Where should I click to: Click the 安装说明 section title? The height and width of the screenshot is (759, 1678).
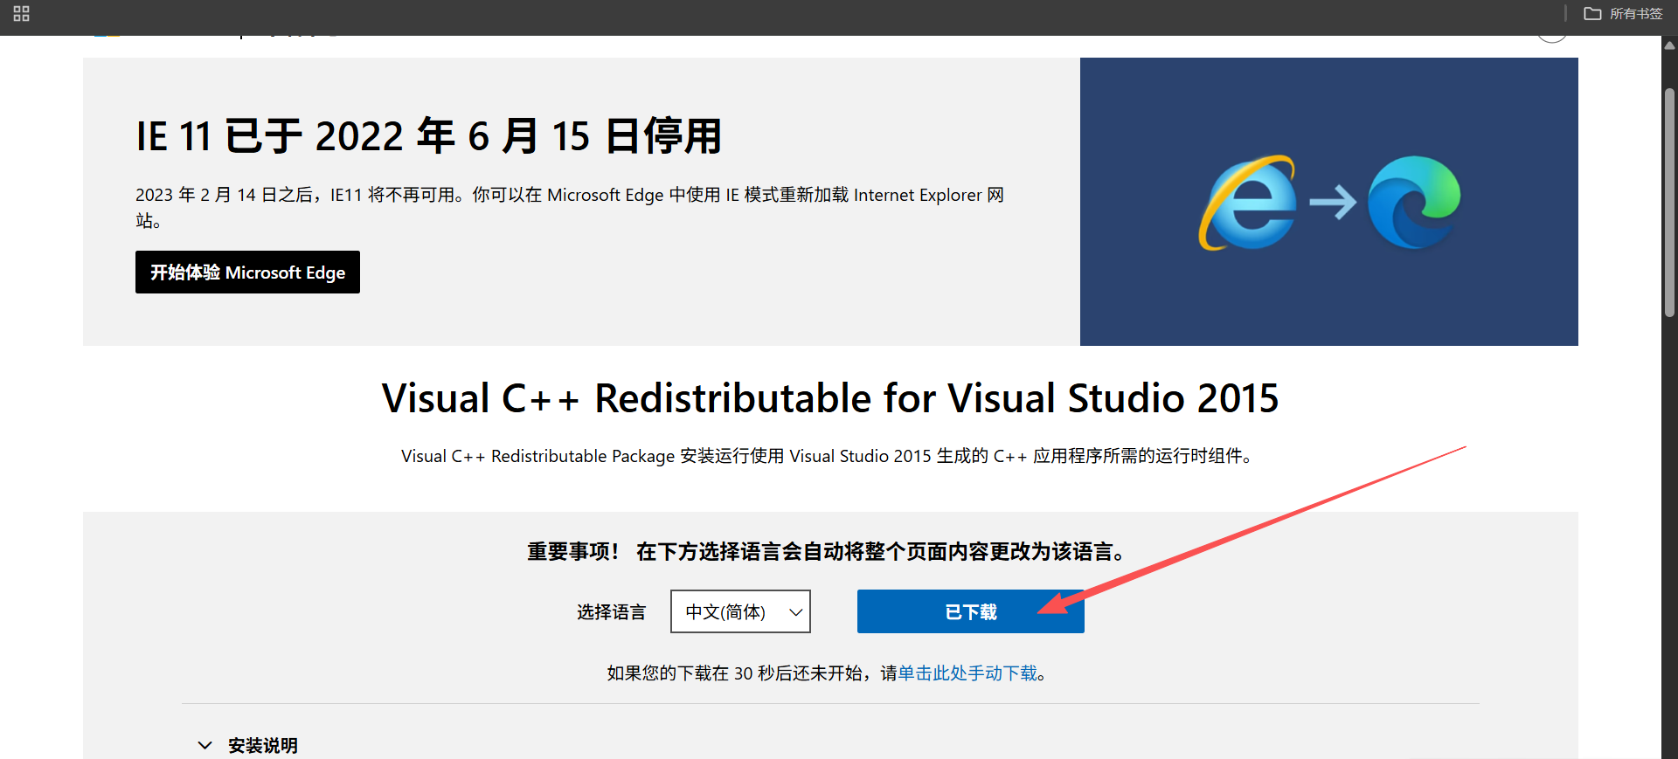[x=262, y=746]
